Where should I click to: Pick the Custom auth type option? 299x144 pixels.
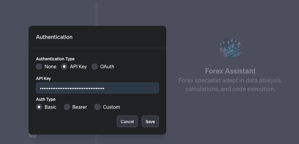97,107
